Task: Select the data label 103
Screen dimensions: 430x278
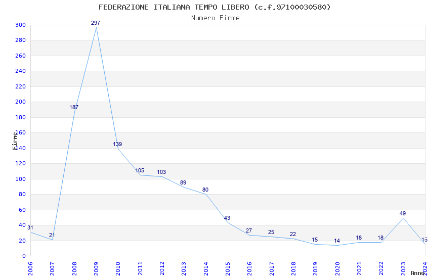Action: pyautogui.click(x=161, y=172)
